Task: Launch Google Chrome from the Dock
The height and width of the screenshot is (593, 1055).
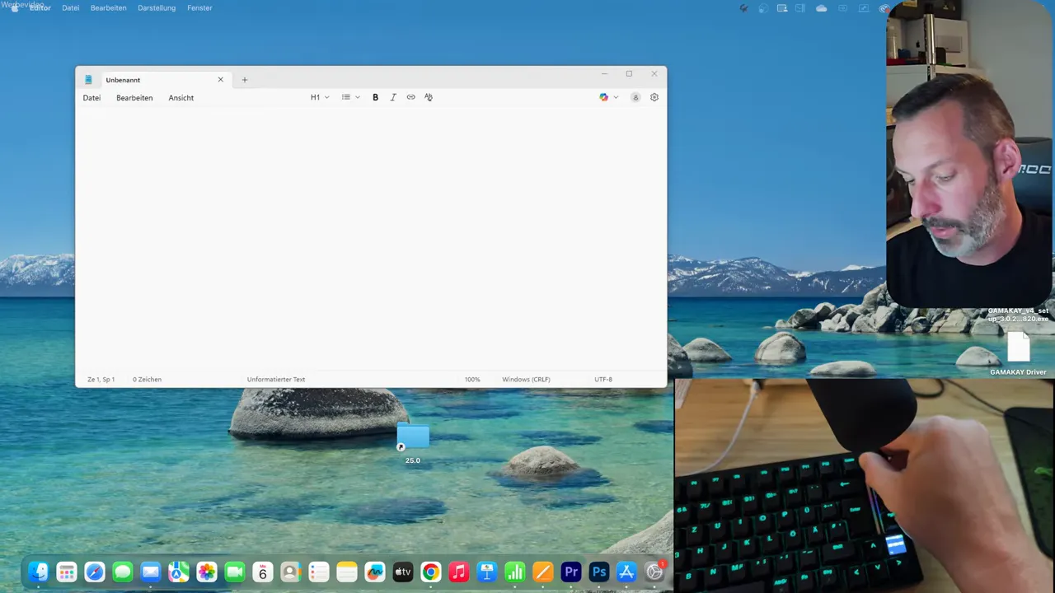Action: pos(430,572)
